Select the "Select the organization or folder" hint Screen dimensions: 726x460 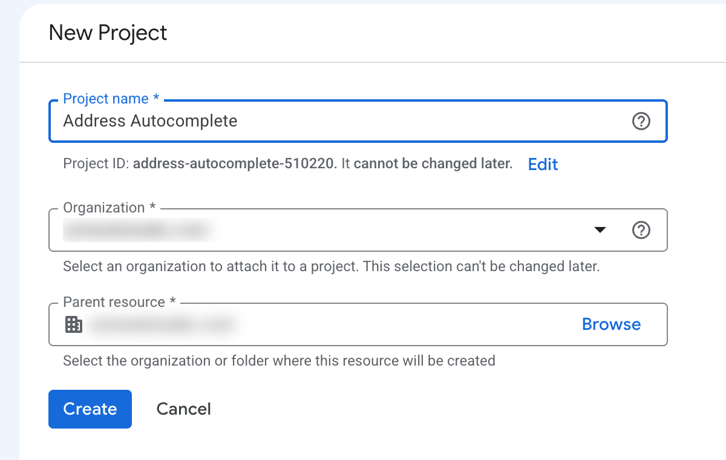[279, 361]
